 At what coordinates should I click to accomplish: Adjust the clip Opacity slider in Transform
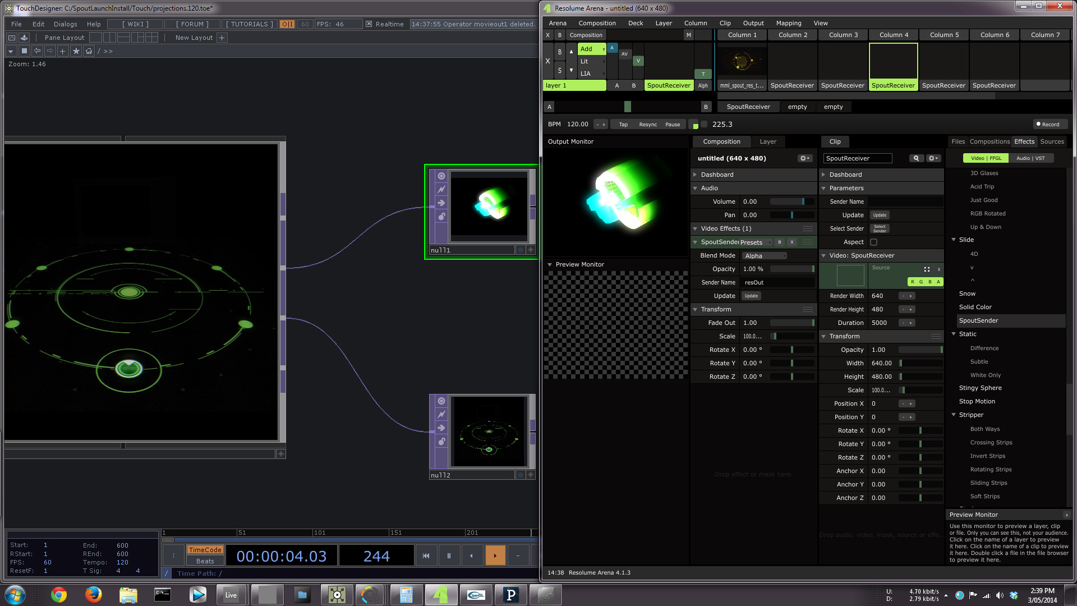point(920,350)
